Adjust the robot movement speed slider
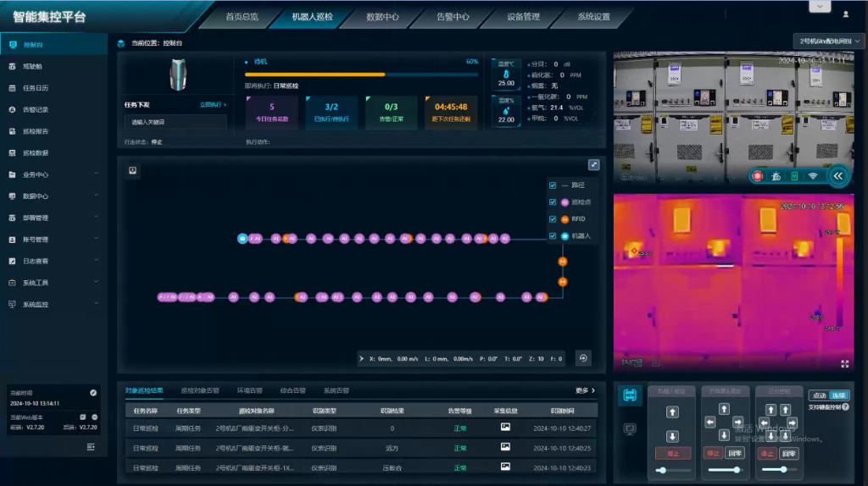This screenshot has height=486, width=868. (663, 470)
